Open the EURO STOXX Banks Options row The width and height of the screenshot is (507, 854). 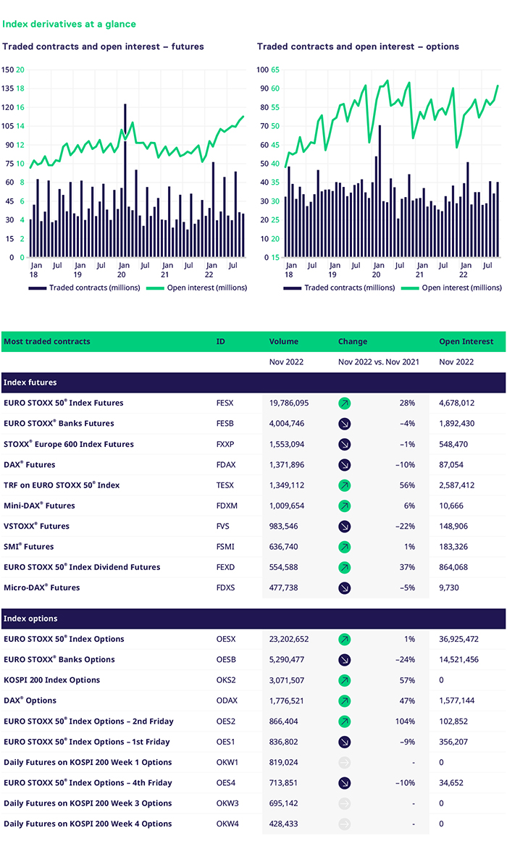[x=59, y=660]
